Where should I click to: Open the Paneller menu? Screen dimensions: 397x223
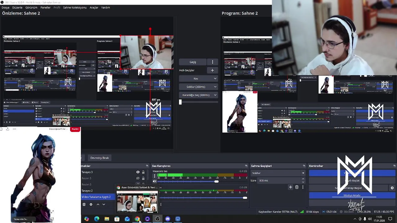click(45, 7)
